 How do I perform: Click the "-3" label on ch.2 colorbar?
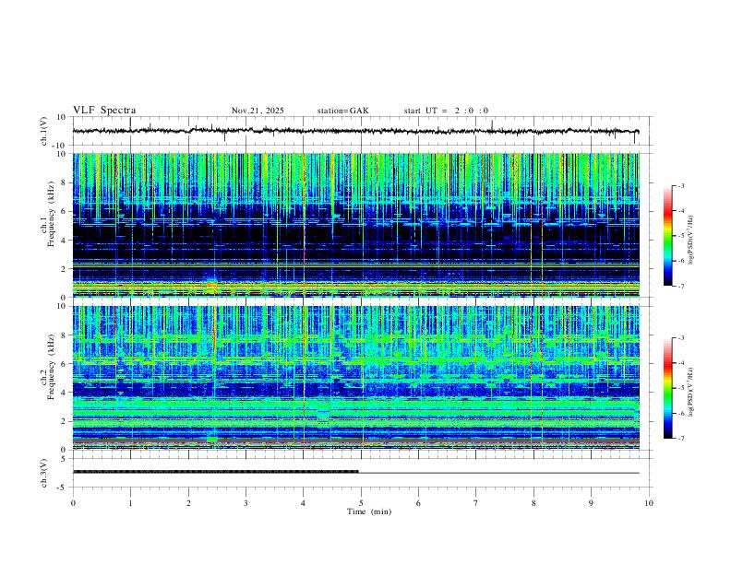(680, 338)
